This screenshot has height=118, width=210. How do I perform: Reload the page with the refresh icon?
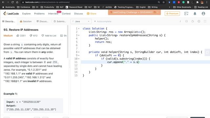click(x=12, y=2)
